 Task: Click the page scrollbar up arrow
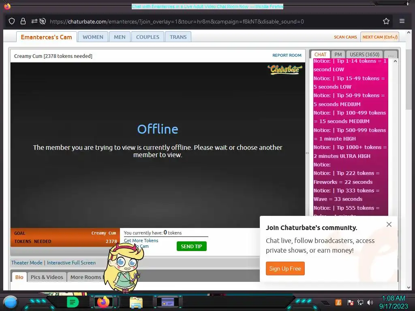point(409,32)
